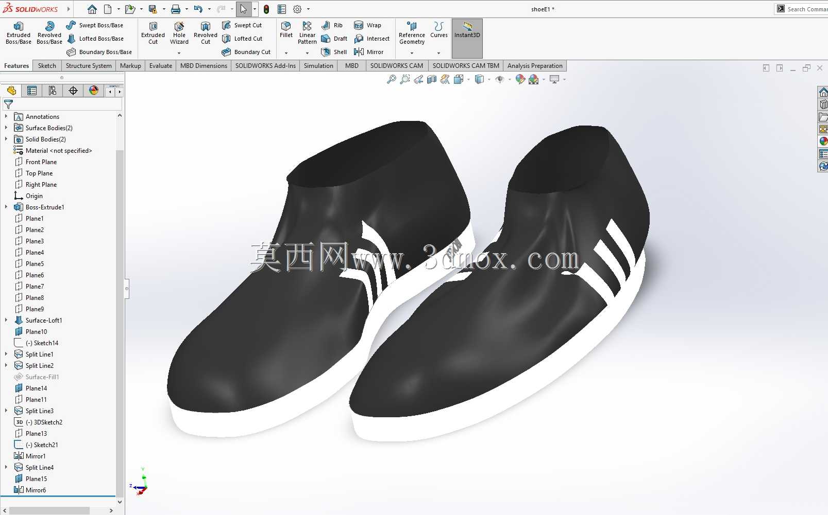Toggle Instant3D mode
828x515 pixels.
(x=467, y=38)
